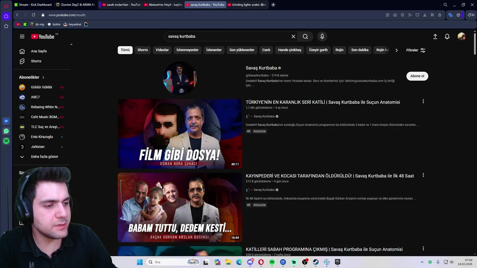
Task: Add page to bookmarks with heart icon
Action: [417, 15]
